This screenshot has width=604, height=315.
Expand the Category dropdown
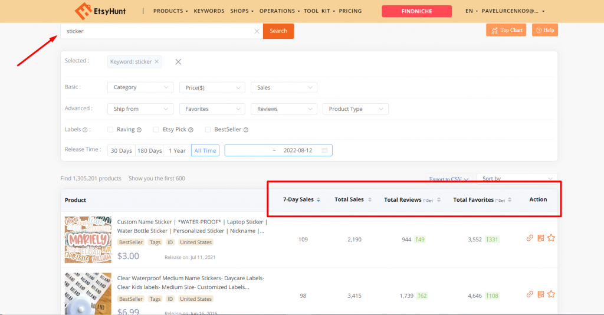point(140,87)
